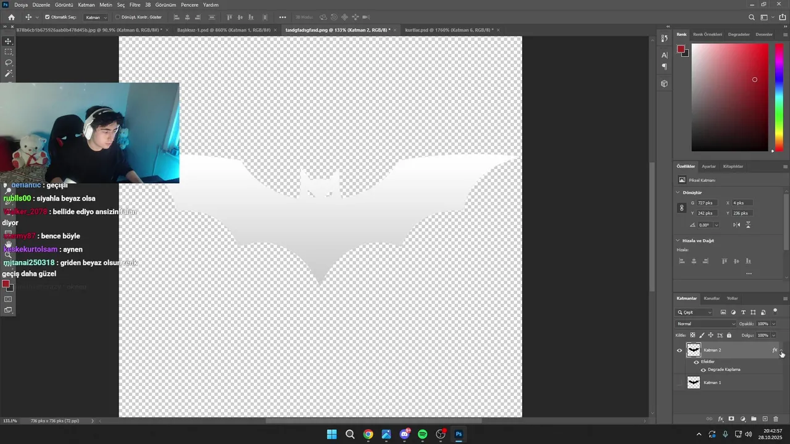The image size is (790, 444).
Task: Show the Katman 1 layer
Action: click(x=680, y=383)
